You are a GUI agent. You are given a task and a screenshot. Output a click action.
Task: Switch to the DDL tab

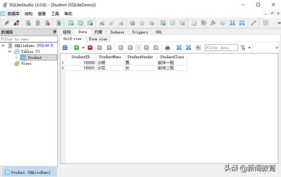click(x=159, y=32)
